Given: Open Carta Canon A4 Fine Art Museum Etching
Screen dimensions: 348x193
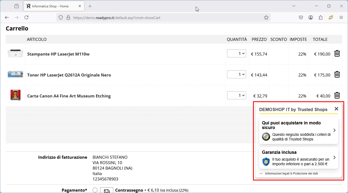Looking at the screenshot, I should 69,96.
